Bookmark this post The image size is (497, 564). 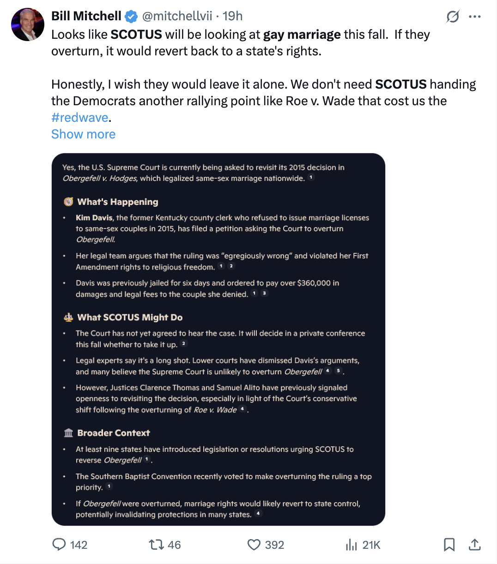(449, 545)
